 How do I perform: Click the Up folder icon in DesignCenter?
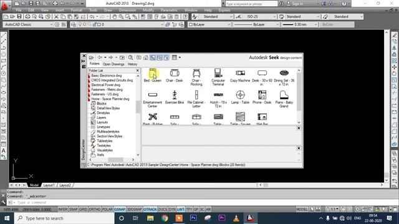tap(122, 57)
